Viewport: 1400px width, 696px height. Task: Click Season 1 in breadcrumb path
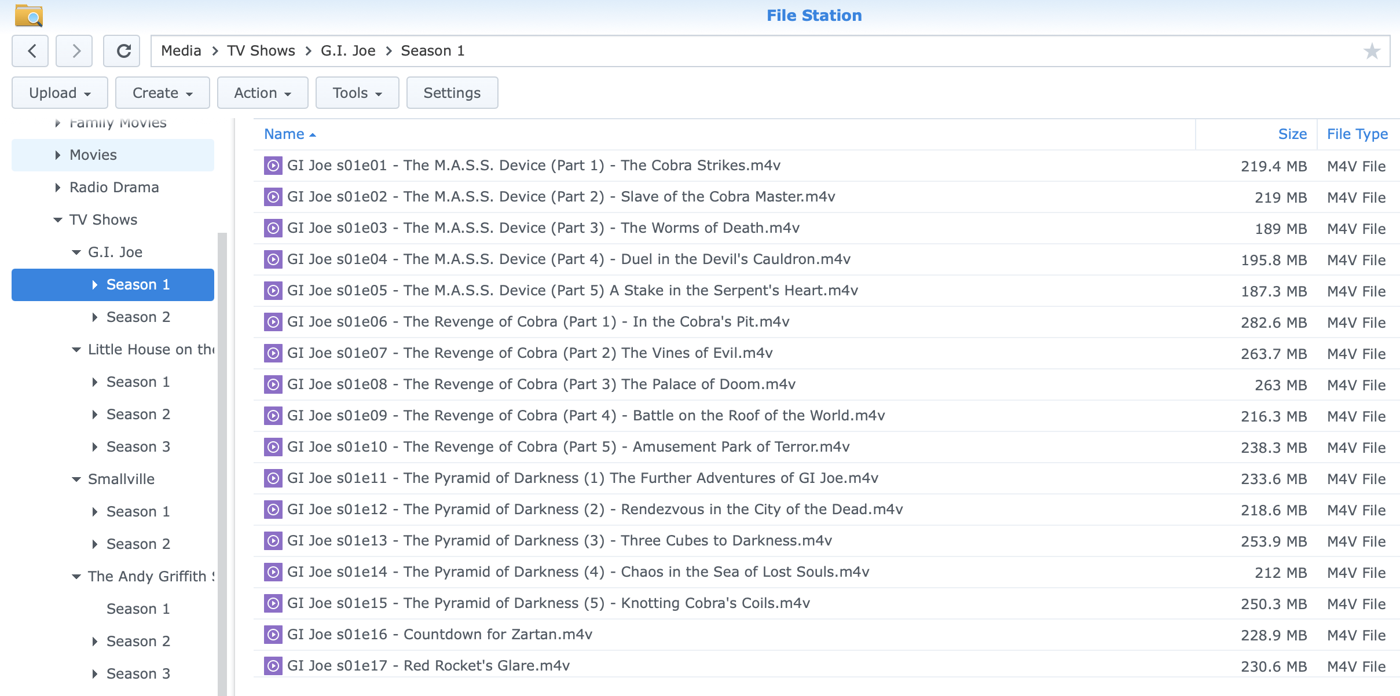(433, 51)
